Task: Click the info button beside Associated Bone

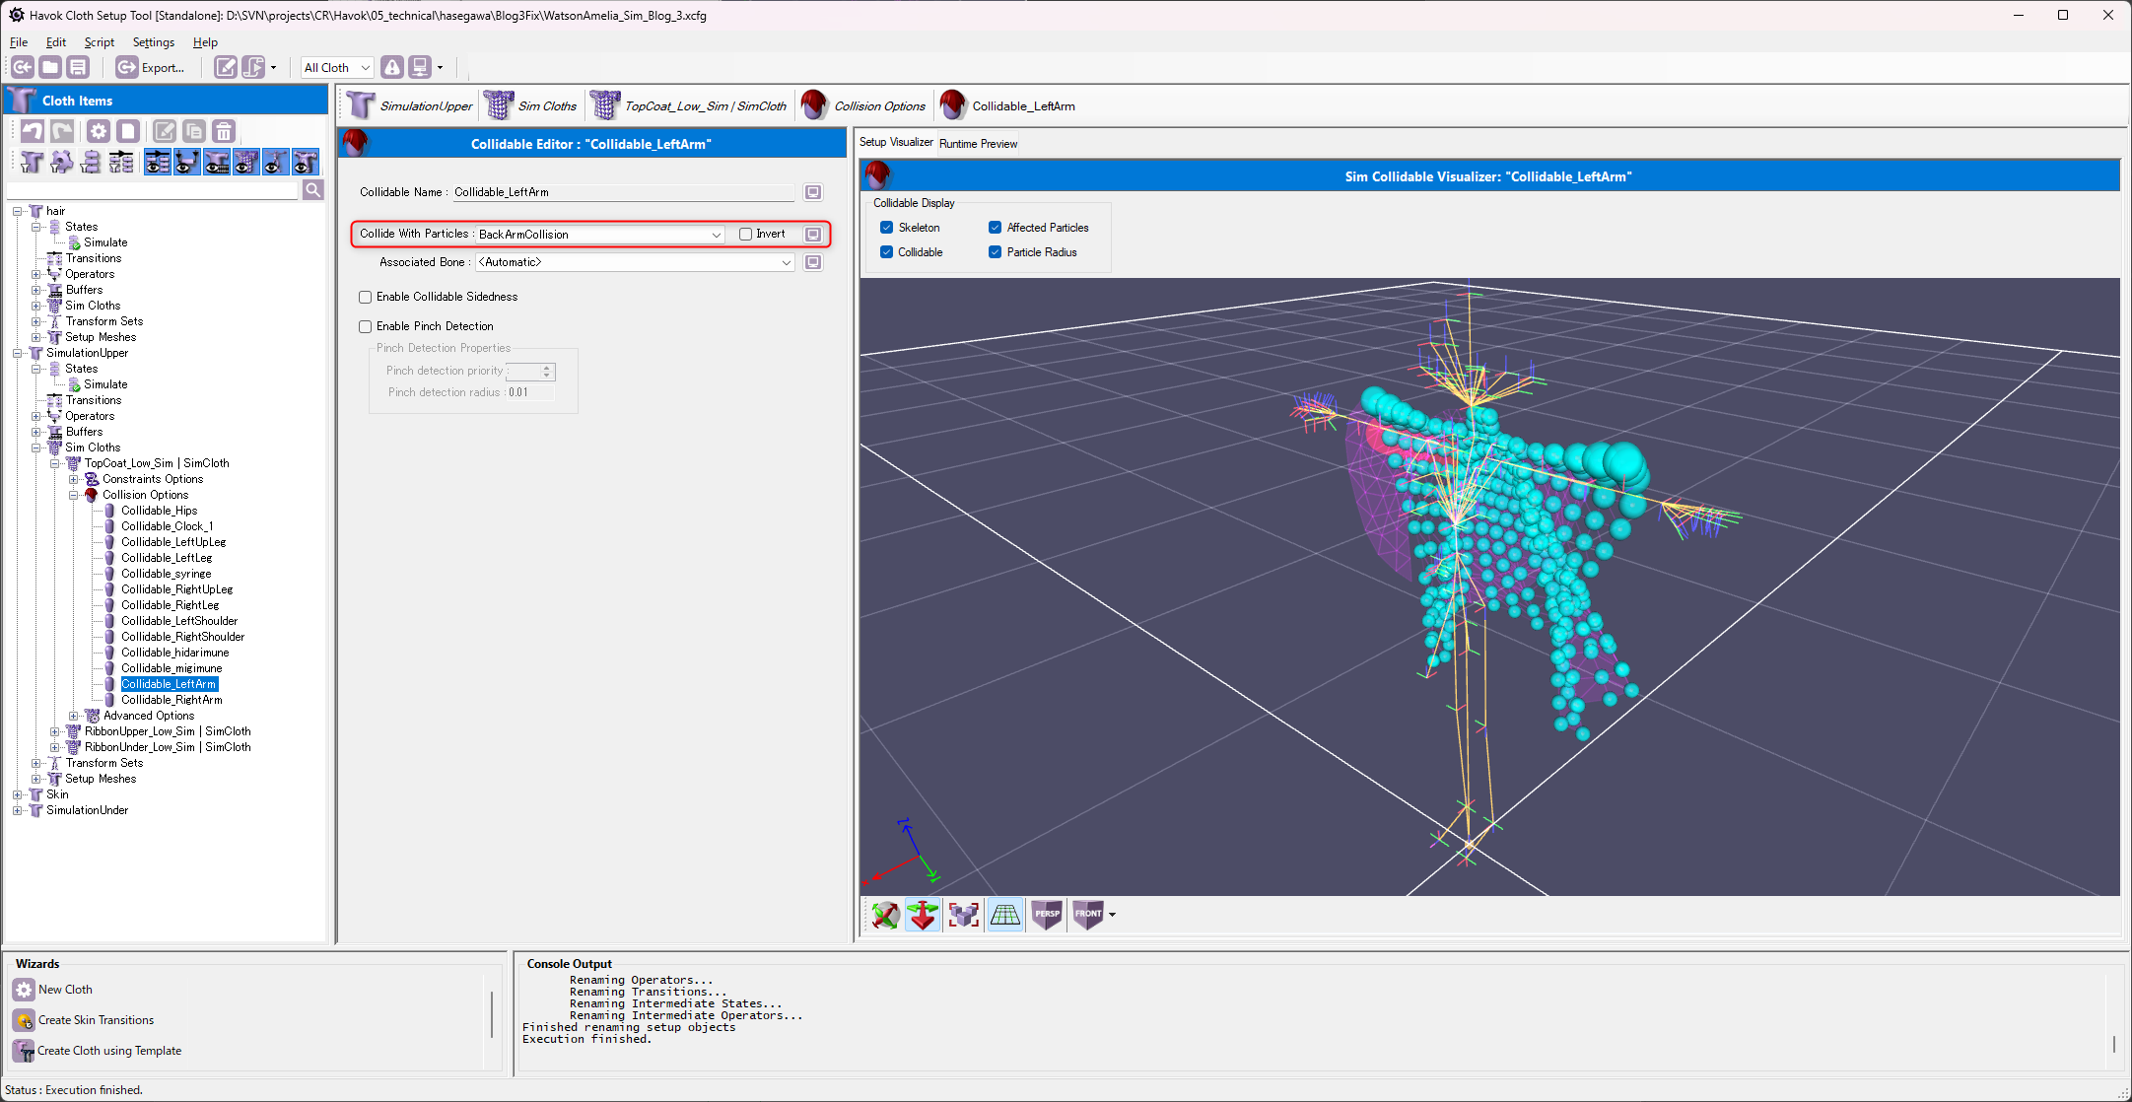Action: tap(813, 262)
